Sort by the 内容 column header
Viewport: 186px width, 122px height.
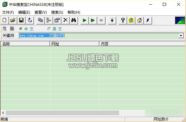click(142, 44)
